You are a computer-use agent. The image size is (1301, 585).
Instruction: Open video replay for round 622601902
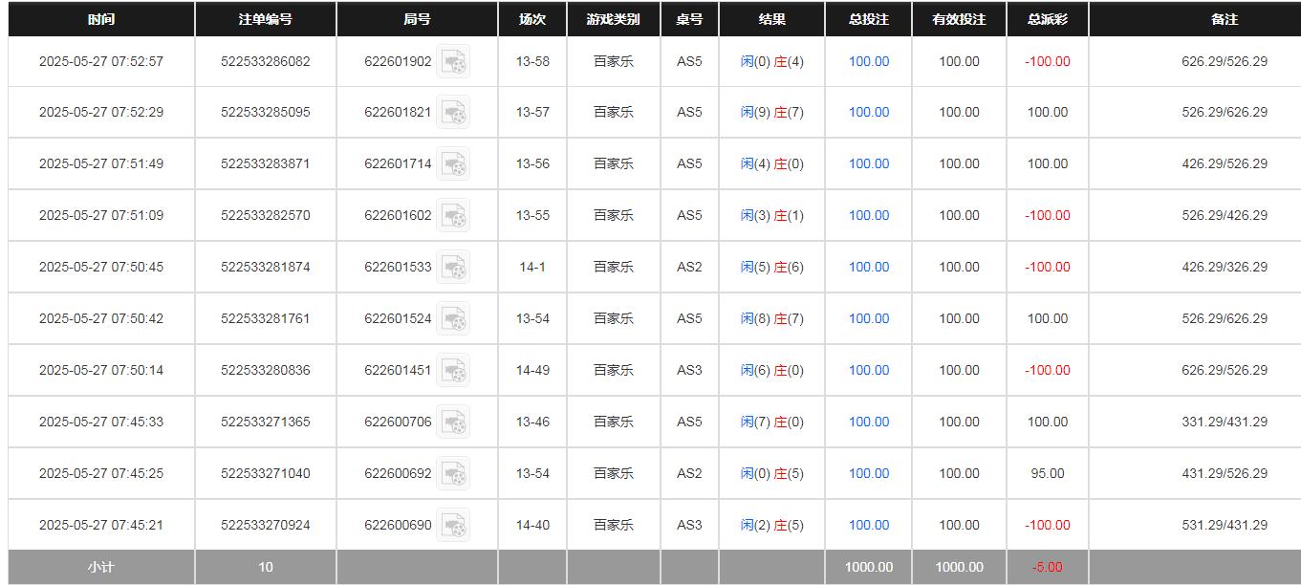click(453, 62)
